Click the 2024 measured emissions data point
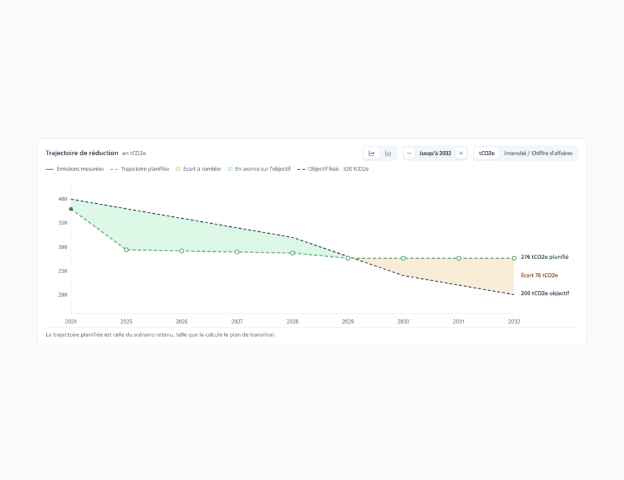Image resolution: width=624 pixels, height=480 pixels. (x=71, y=209)
